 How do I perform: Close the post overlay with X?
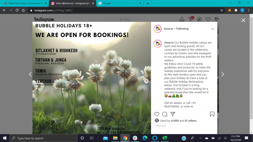pyautogui.click(x=243, y=20)
